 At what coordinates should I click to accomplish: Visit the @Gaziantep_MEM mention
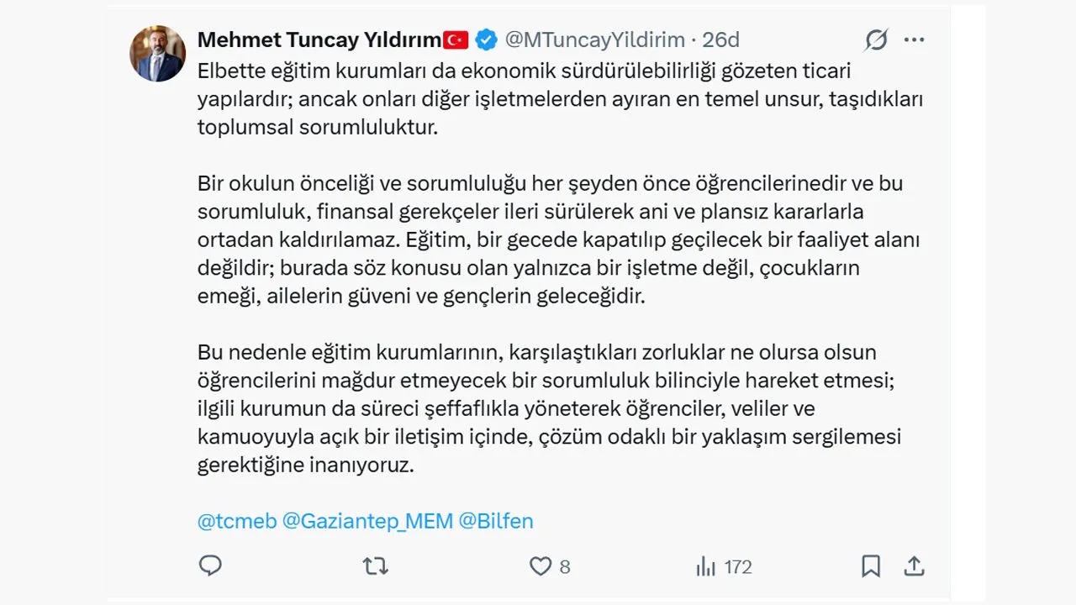pyautogui.click(x=367, y=521)
